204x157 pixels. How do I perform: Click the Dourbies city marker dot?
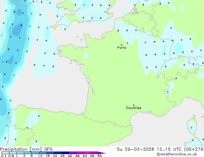(x=134, y=105)
